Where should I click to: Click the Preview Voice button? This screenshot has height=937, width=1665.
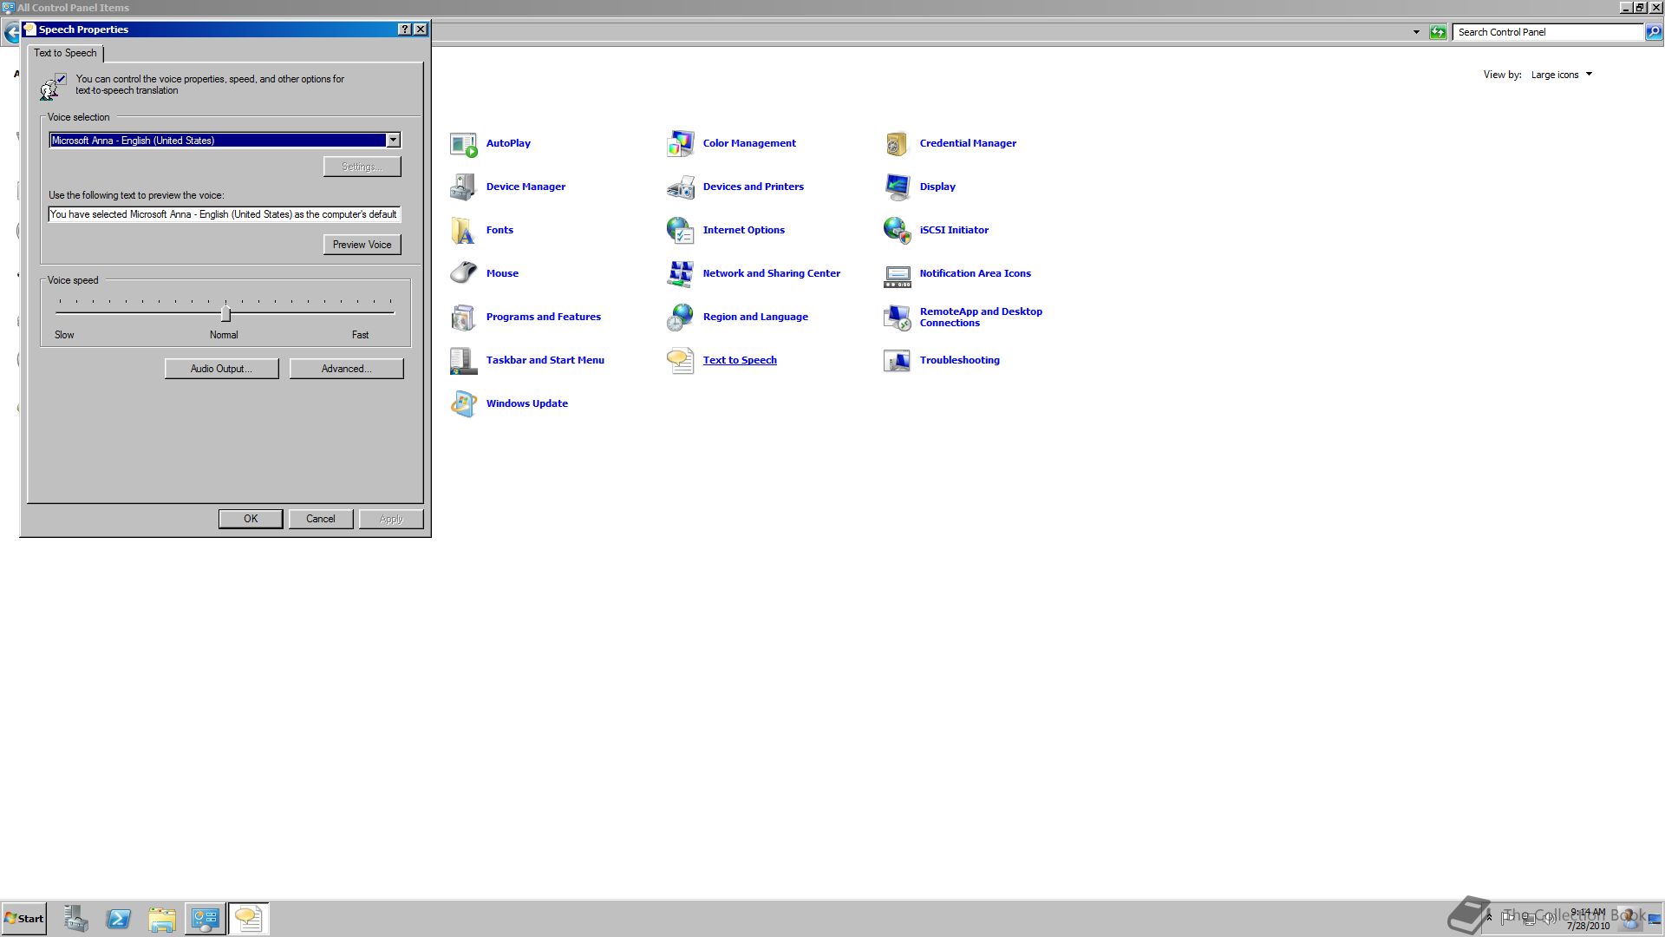(362, 245)
